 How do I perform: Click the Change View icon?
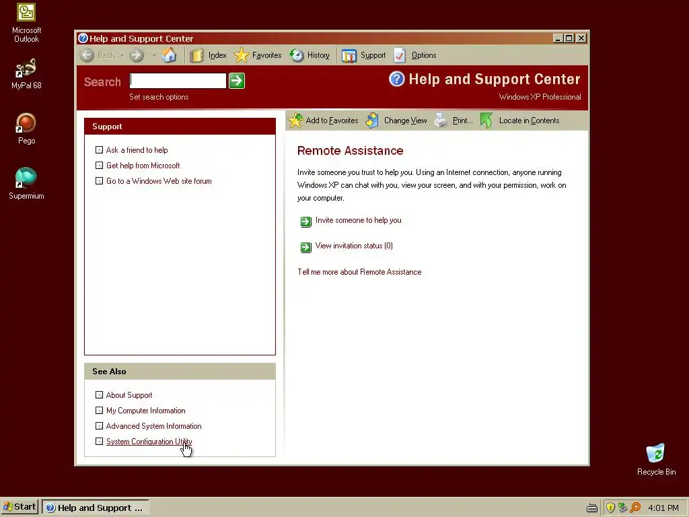[x=372, y=120]
